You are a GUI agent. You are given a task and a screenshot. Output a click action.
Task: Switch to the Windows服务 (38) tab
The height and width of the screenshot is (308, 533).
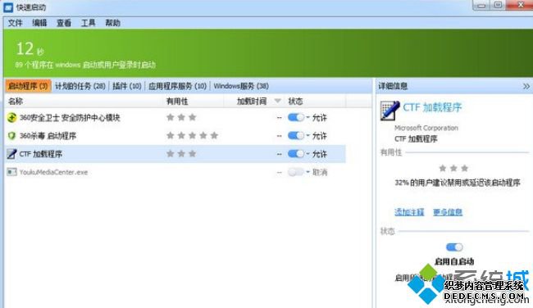click(241, 86)
